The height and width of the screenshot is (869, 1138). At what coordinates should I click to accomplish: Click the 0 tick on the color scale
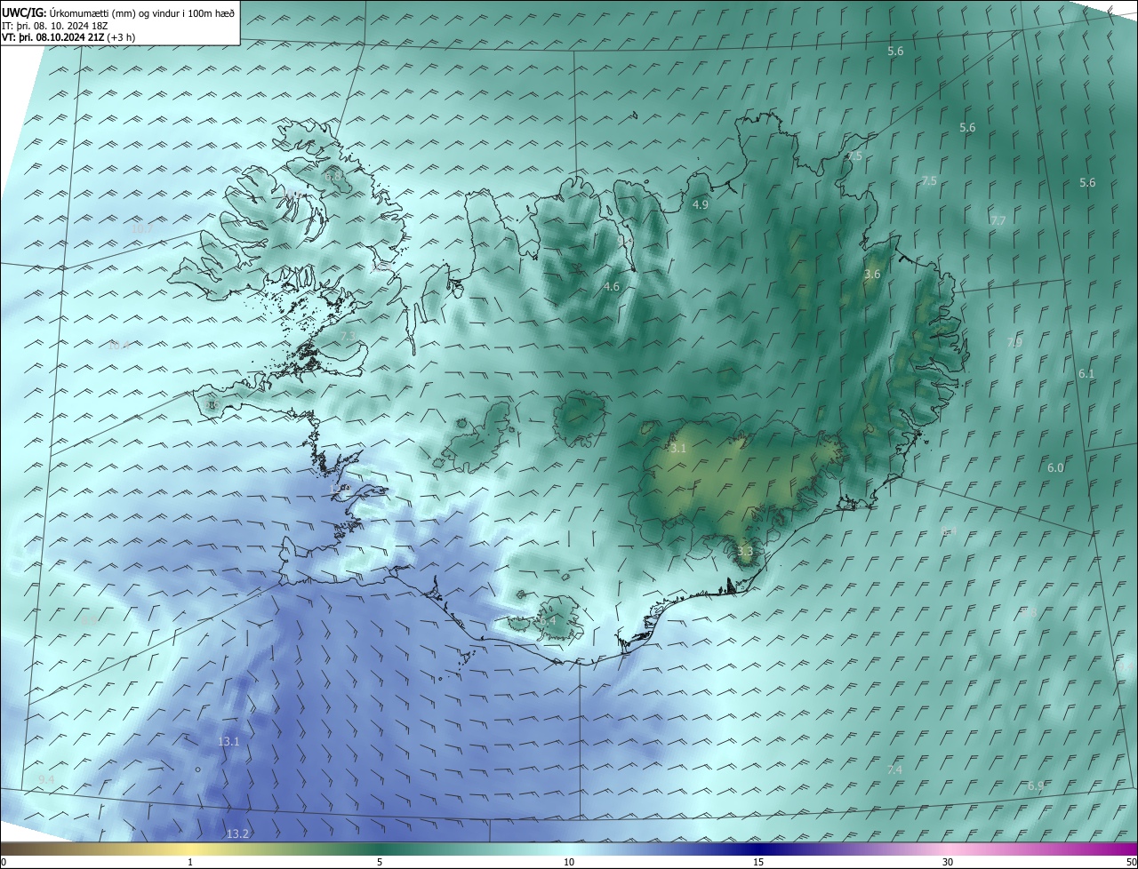pos(4,862)
